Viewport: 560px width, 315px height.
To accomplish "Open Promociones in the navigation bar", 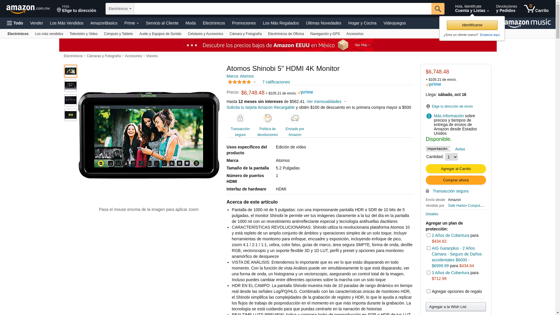I will (244, 23).
